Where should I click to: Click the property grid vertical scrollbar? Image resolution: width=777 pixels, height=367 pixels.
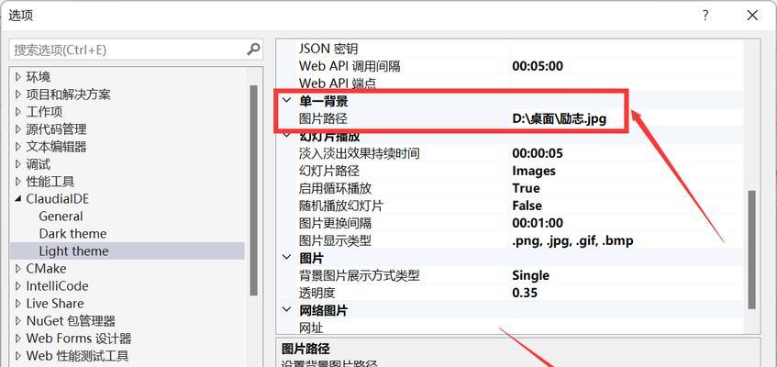click(751, 250)
